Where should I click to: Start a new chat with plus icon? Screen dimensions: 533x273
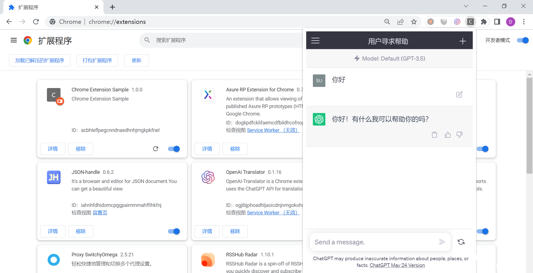point(462,41)
